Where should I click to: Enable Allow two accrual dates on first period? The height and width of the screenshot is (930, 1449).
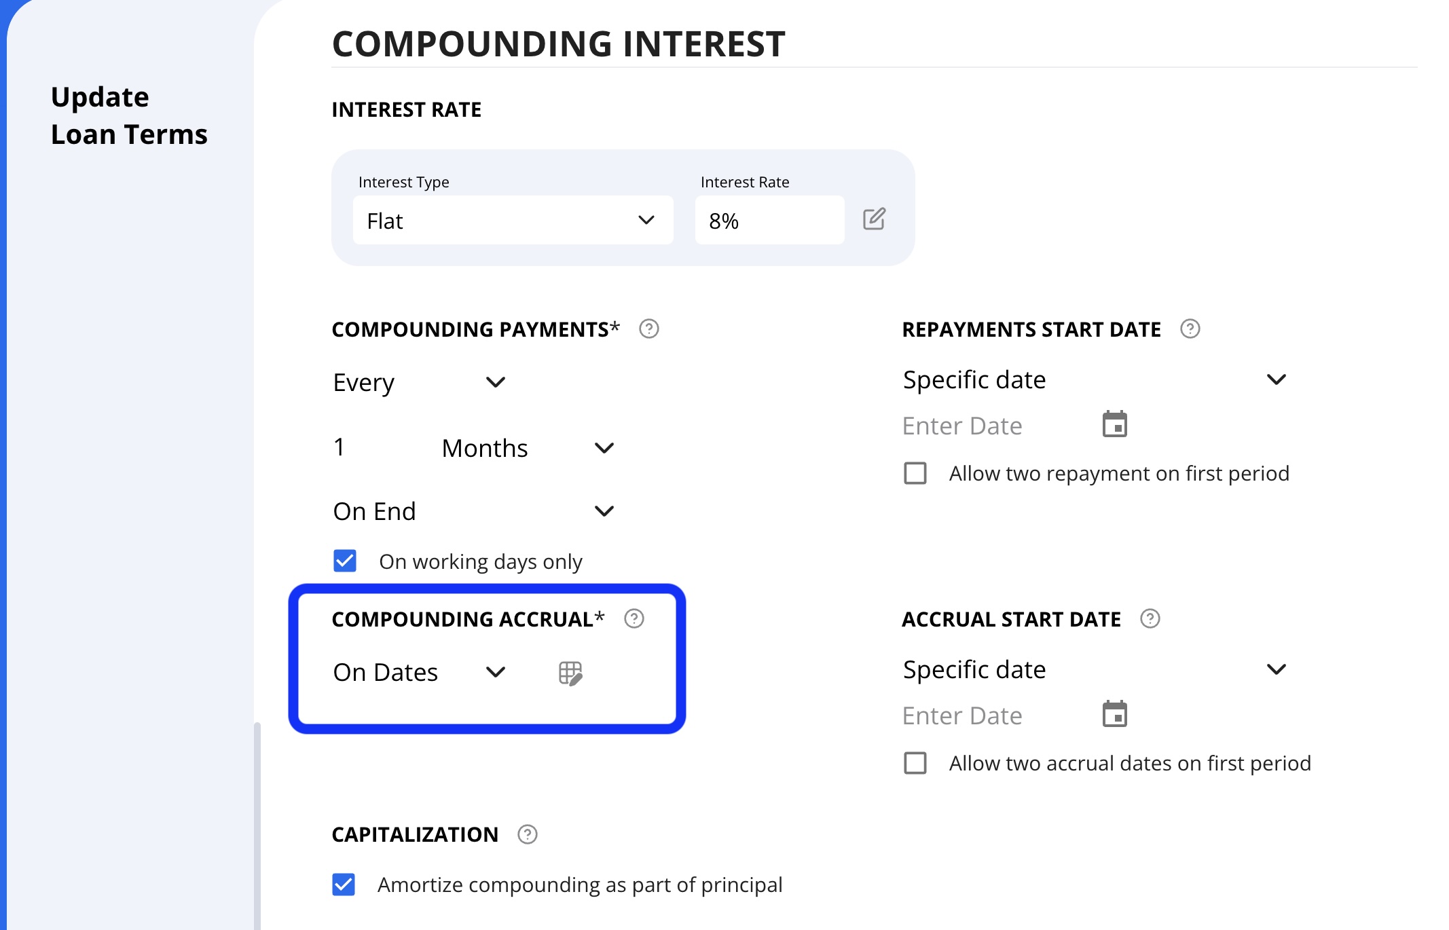(x=915, y=763)
